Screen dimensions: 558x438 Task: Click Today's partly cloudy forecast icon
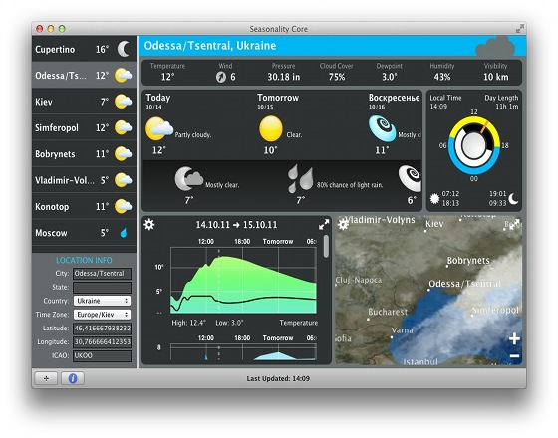[x=158, y=128]
